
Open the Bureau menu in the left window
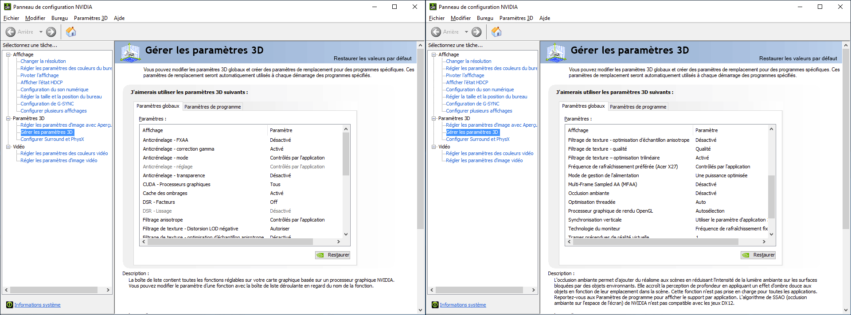[x=59, y=18]
